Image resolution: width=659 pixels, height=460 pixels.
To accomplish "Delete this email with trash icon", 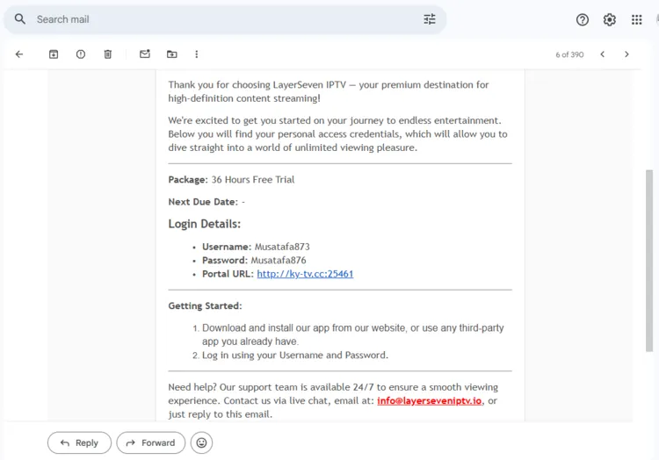I will tap(108, 54).
